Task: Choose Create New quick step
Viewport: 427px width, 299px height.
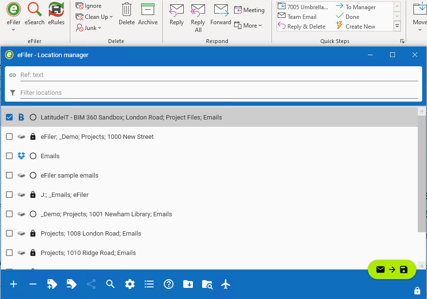Action: pyautogui.click(x=355, y=27)
